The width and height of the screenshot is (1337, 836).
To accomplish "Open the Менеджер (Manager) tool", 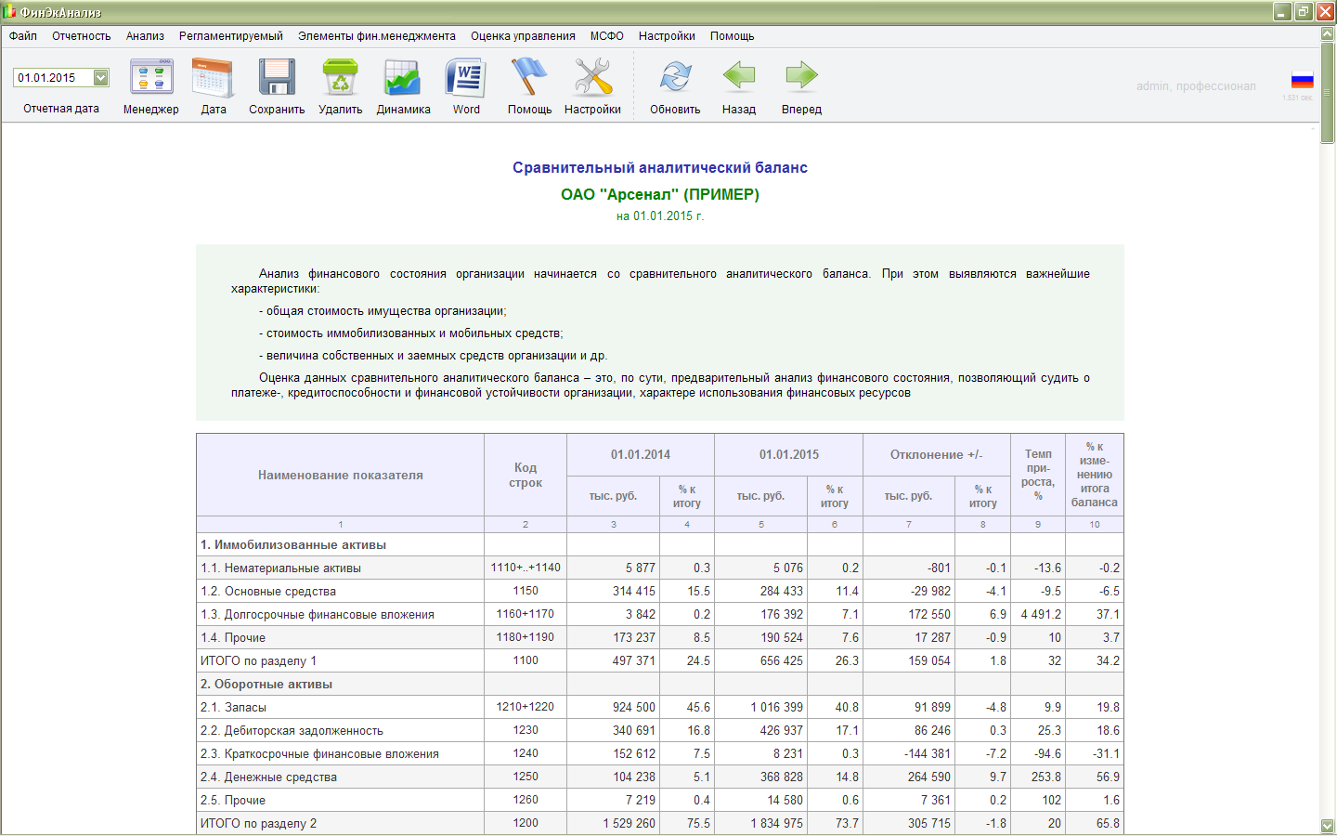I will coord(151,78).
